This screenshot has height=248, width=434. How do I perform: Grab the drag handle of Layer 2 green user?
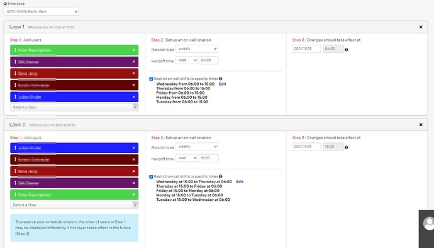point(15,194)
